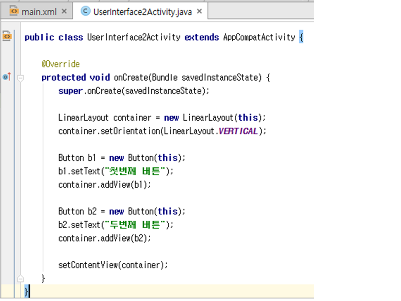Image resolution: width=401 pixels, height=301 pixels.
Task: Click the "두번째 버튼" string literal
Action: 138,224
